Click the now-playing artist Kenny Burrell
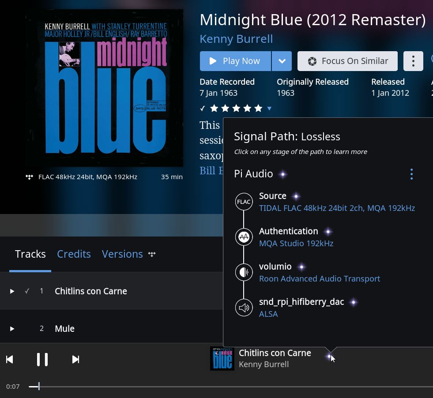The width and height of the screenshot is (433, 398). tap(264, 364)
